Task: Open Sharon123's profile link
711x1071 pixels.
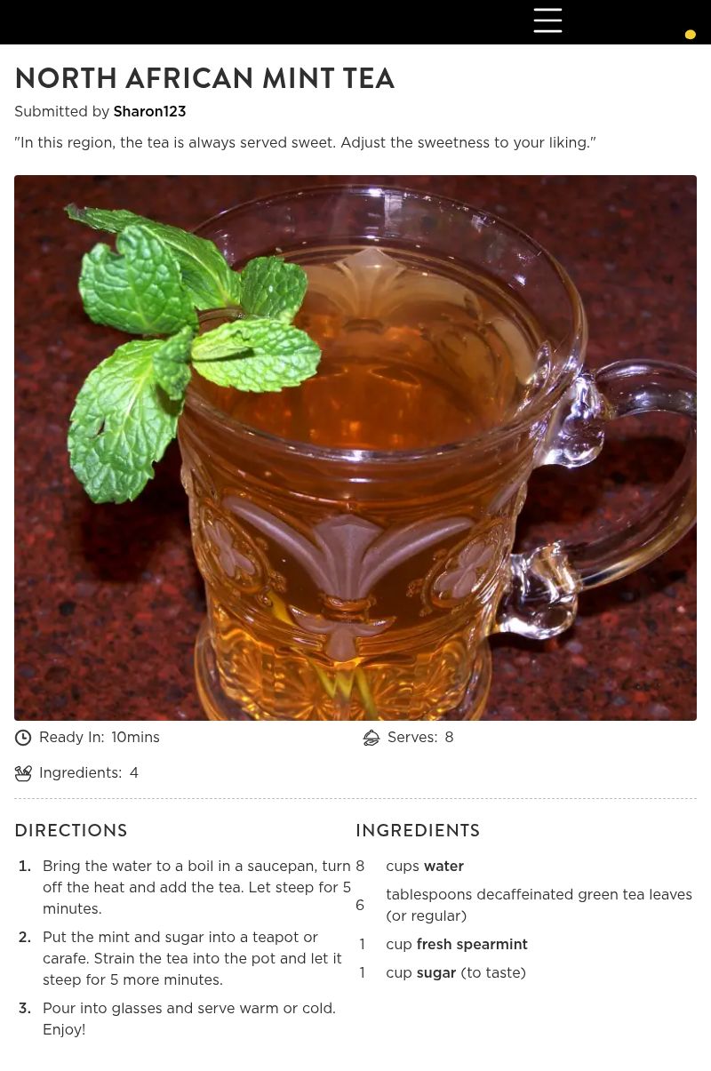Action: pyautogui.click(x=149, y=112)
